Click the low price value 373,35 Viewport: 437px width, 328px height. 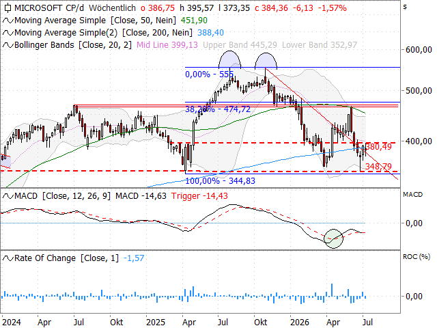[x=236, y=8]
